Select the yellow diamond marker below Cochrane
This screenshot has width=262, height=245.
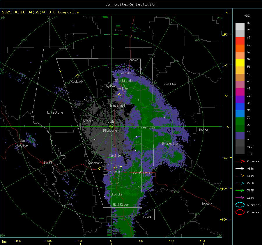coord(100,168)
